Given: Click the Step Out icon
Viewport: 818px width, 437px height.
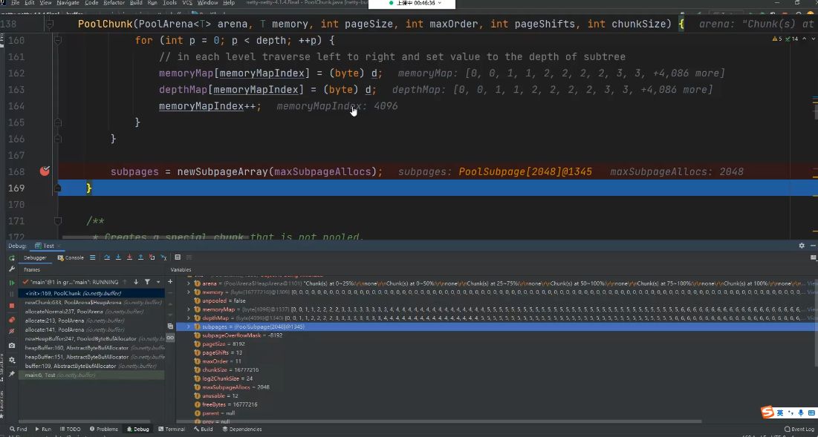Looking at the screenshot, I should 140,257.
